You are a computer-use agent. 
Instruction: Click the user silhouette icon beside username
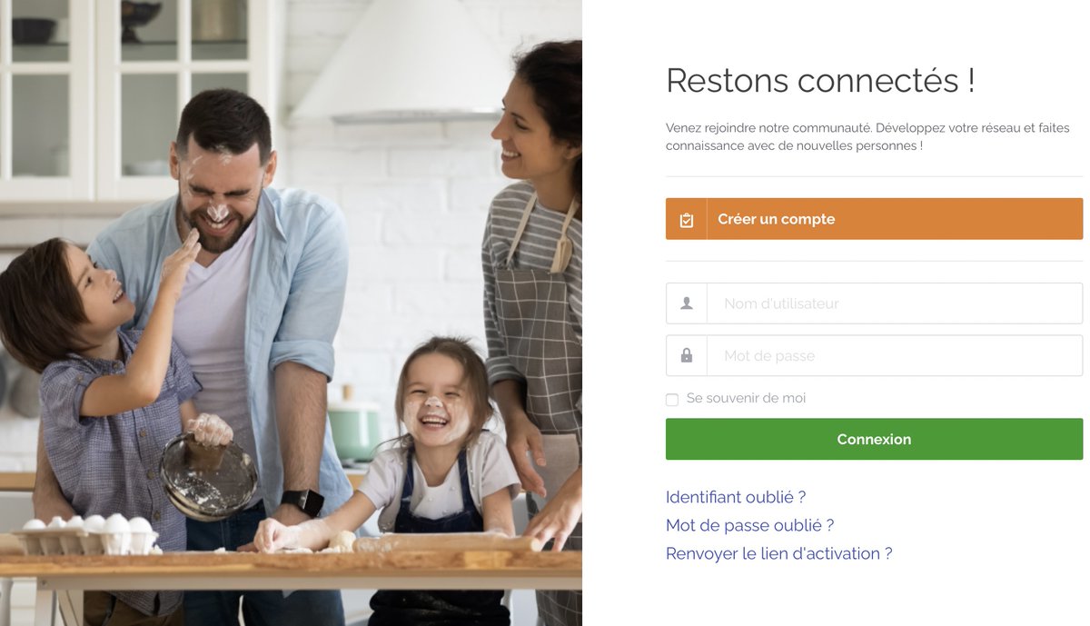(687, 303)
